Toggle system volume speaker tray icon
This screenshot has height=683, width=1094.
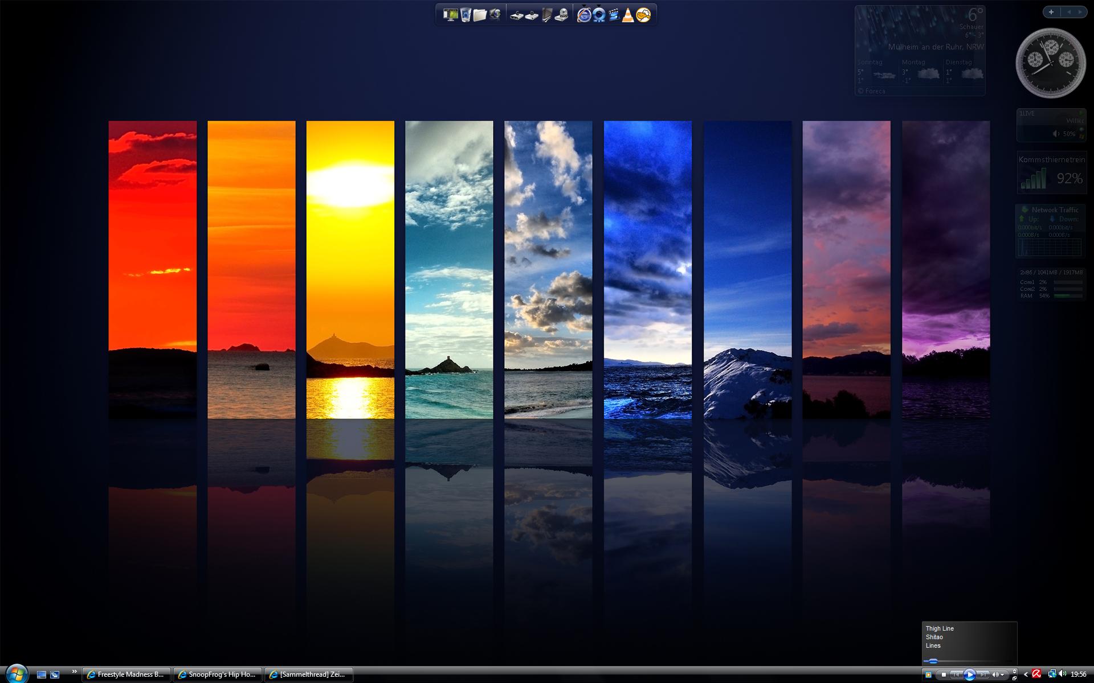(x=1063, y=674)
